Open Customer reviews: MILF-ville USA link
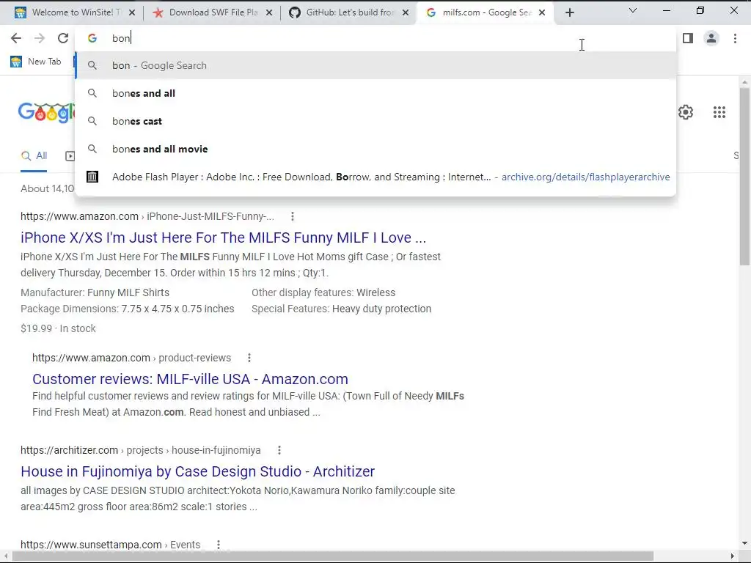Screen dimensions: 751x563 (x=190, y=379)
